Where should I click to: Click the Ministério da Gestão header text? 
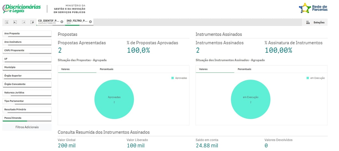click(70, 9)
